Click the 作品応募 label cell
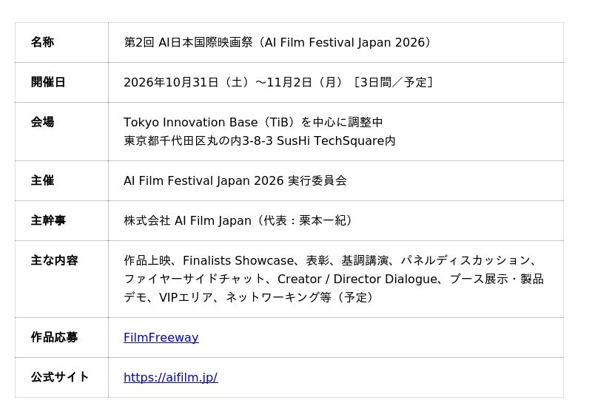Viewport: 592px width, 420px height. [x=61, y=337]
